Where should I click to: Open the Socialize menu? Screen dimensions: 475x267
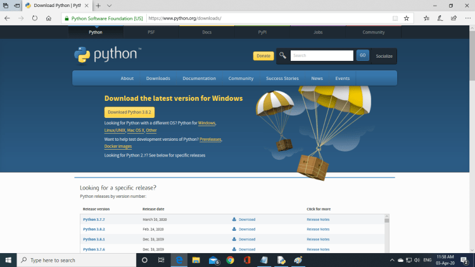pyautogui.click(x=384, y=56)
